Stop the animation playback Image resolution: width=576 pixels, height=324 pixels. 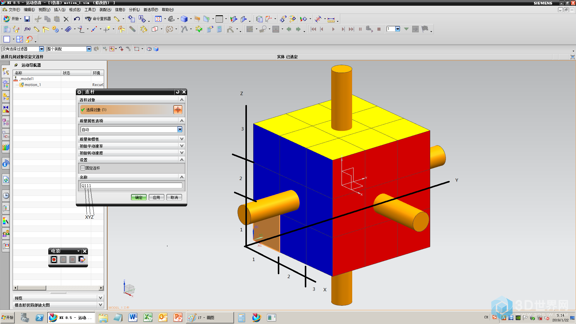click(379, 29)
